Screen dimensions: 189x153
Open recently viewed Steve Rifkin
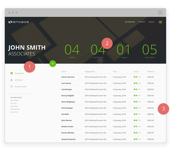point(14,100)
